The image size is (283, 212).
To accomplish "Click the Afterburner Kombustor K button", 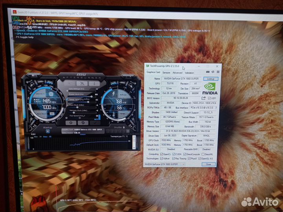I will [x=82, y=84].
